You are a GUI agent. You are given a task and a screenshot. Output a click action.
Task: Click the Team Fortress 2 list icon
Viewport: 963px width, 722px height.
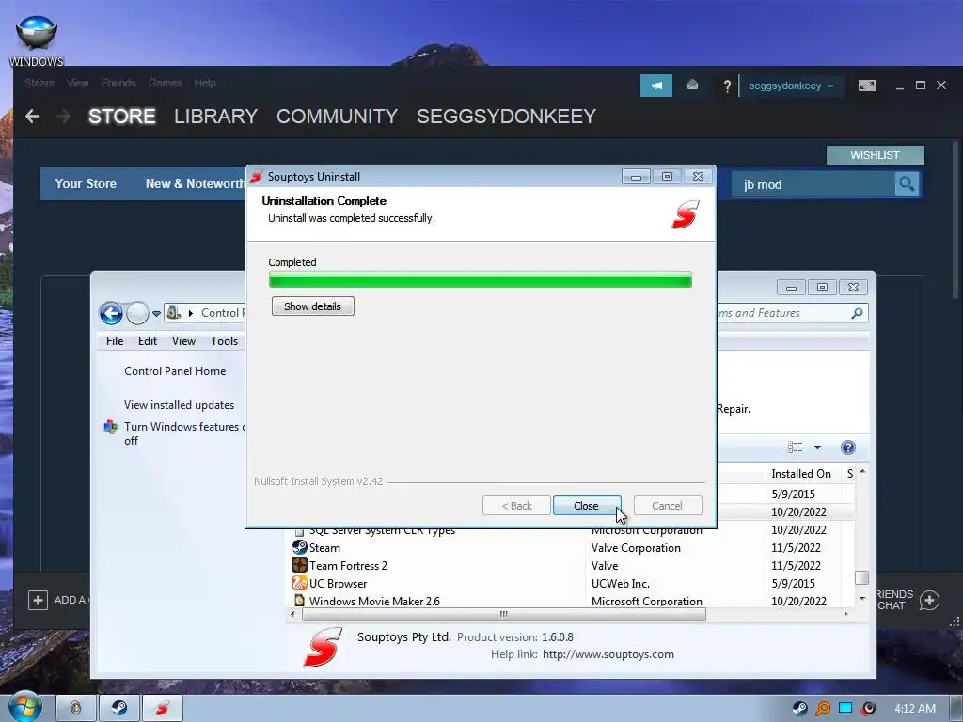coord(299,565)
